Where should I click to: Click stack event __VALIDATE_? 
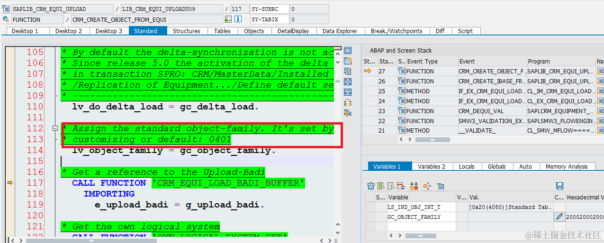tap(492, 130)
